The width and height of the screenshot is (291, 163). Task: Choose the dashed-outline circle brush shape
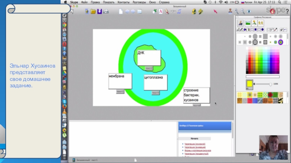tap(255, 42)
